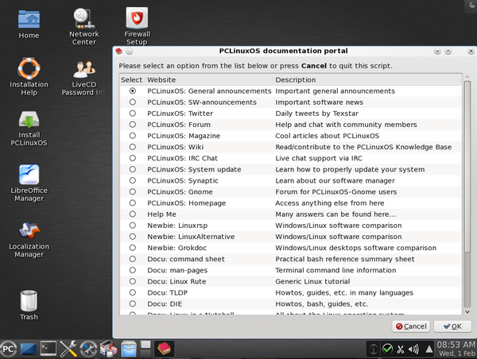Choose the Docu: man-pages radio option
The height and width of the screenshot is (359, 477).
tap(133, 270)
